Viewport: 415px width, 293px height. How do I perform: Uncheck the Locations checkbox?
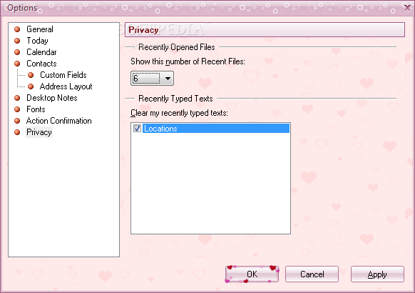(x=137, y=129)
